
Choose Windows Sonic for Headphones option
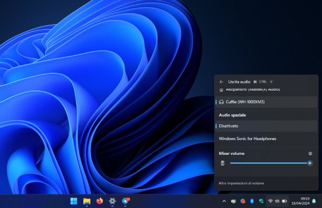pos(266,138)
